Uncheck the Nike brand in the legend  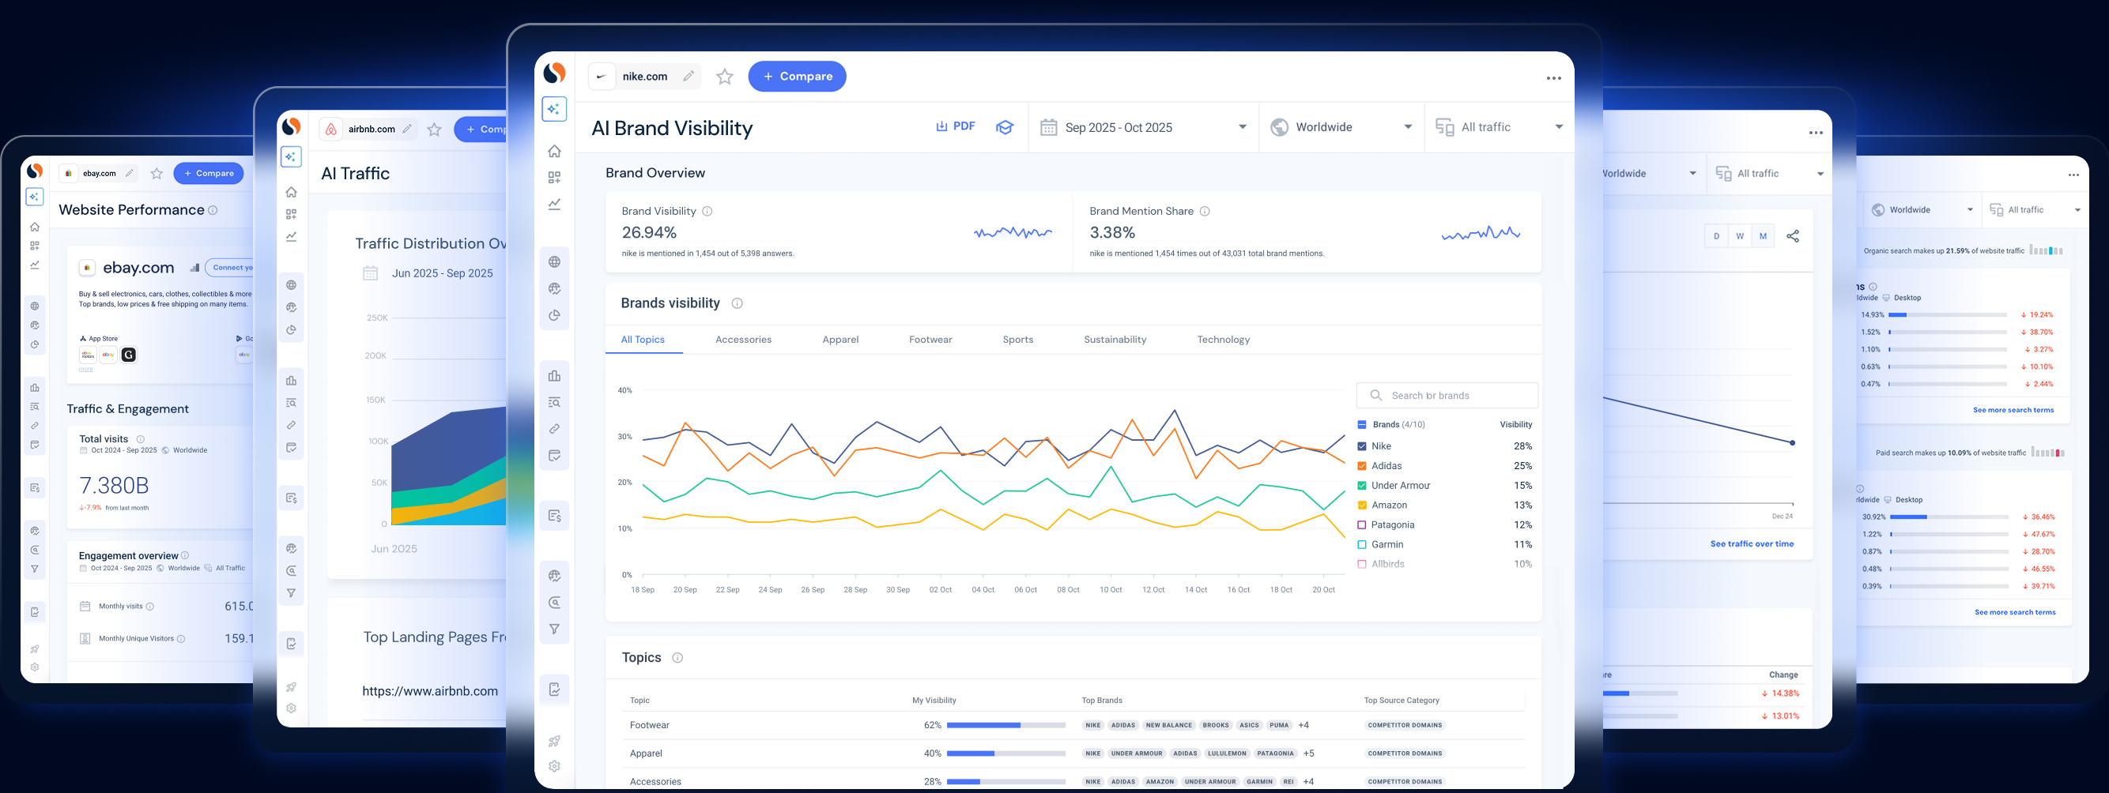point(1362,446)
